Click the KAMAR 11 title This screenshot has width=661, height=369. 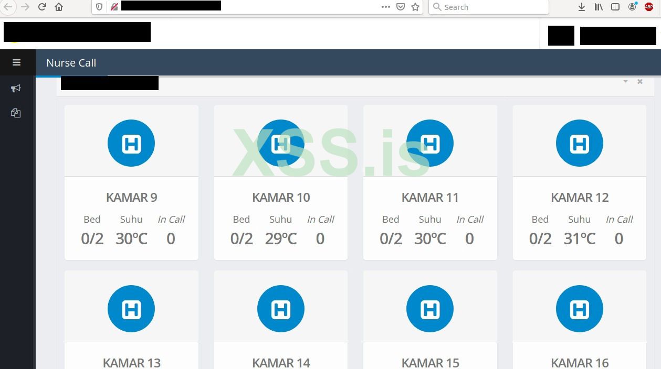pos(430,198)
